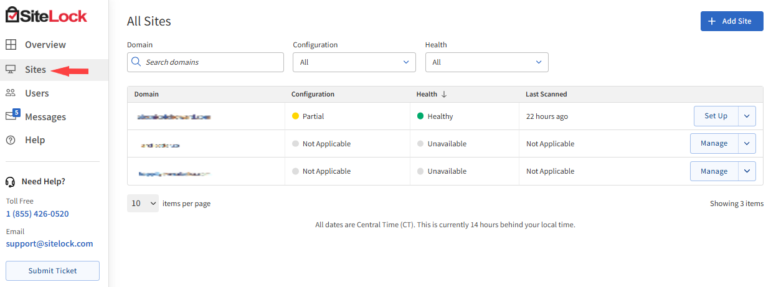Click Not Applicable configuration in second row

pyautogui.click(x=321, y=144)
